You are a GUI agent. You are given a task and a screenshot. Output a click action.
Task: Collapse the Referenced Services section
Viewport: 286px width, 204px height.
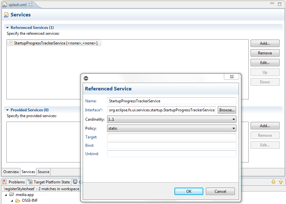point(7,28)
